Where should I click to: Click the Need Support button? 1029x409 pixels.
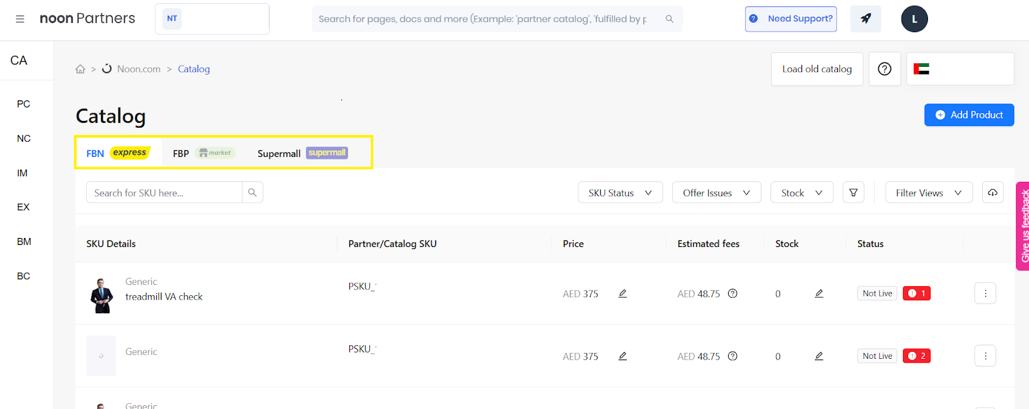coord(791,19)
